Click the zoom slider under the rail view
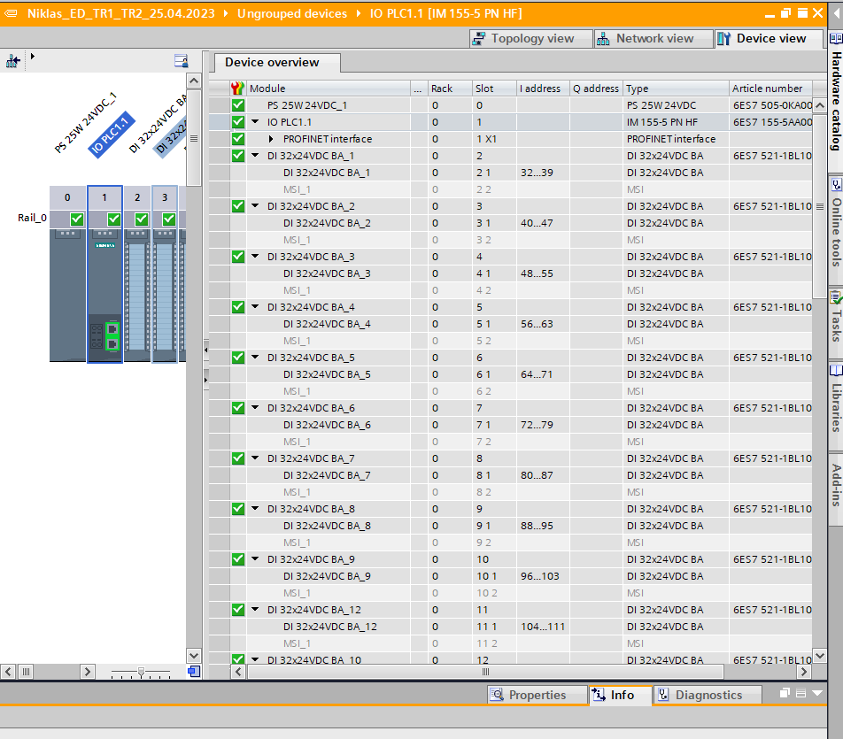 pos(140,673)
